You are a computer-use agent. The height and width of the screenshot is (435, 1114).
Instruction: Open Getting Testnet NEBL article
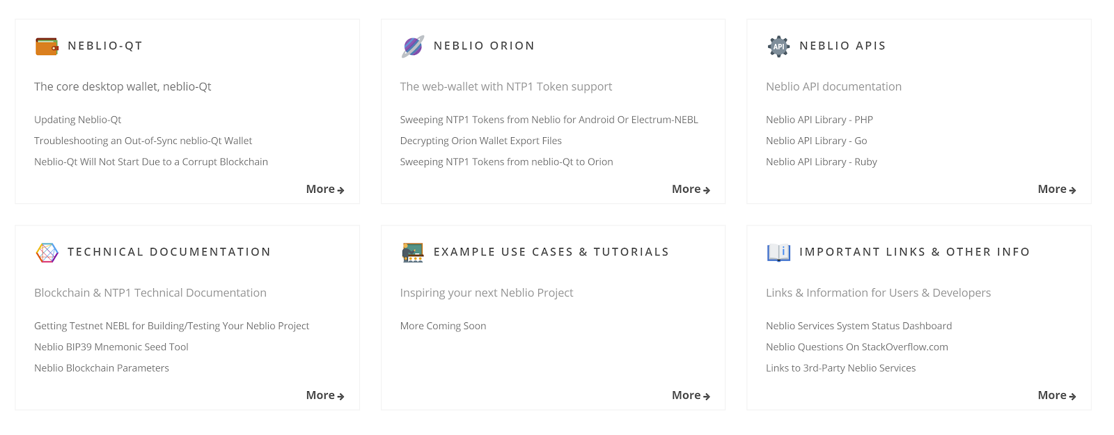point(172,326)
